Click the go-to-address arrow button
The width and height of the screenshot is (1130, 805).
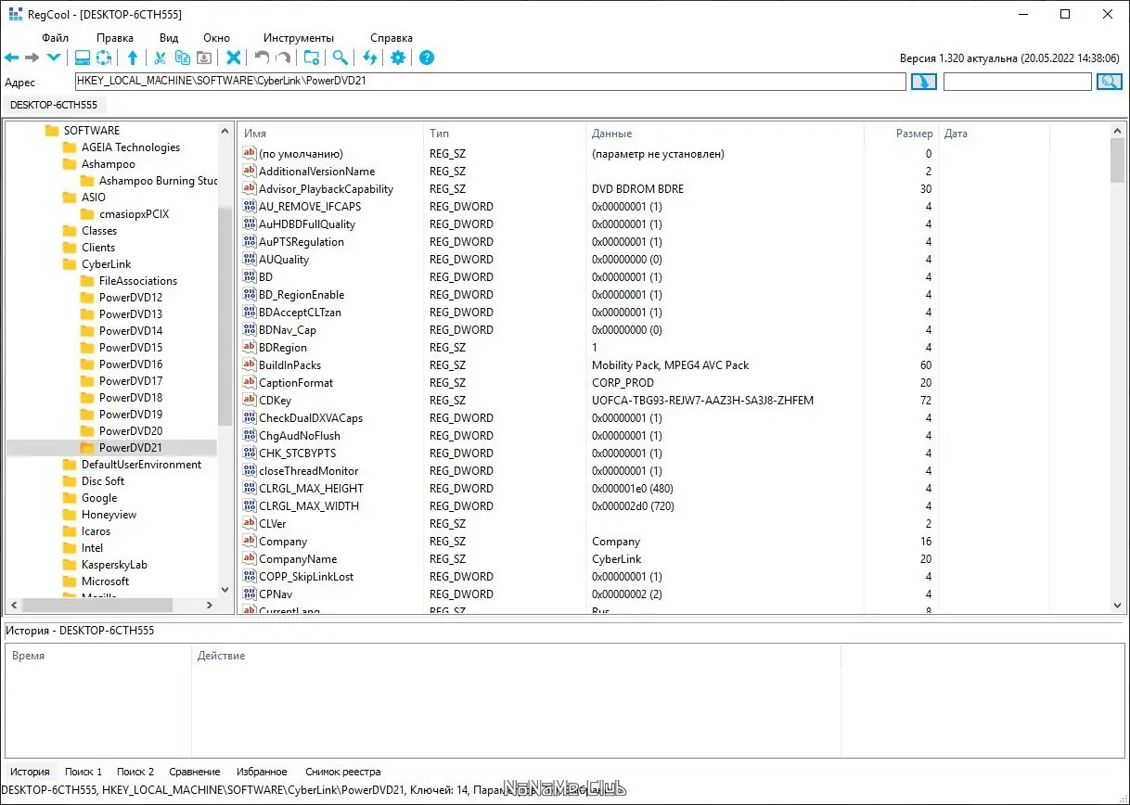click(924, 82)
